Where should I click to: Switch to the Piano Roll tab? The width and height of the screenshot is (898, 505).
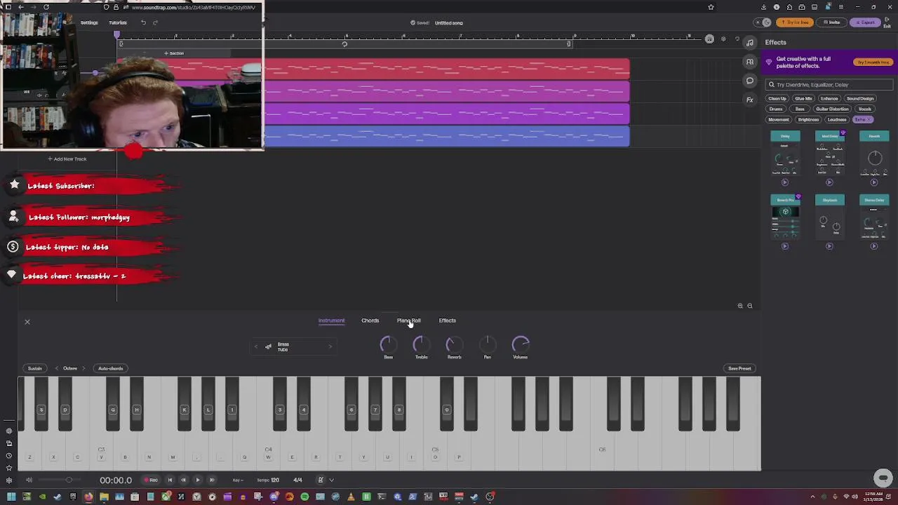(408, 321)
